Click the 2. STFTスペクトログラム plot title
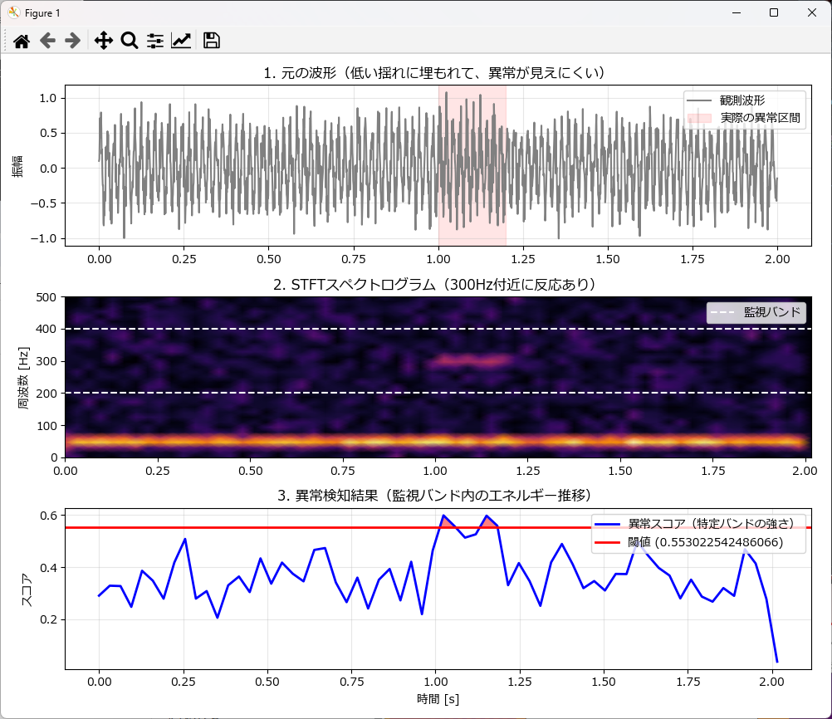 [434, 285]
